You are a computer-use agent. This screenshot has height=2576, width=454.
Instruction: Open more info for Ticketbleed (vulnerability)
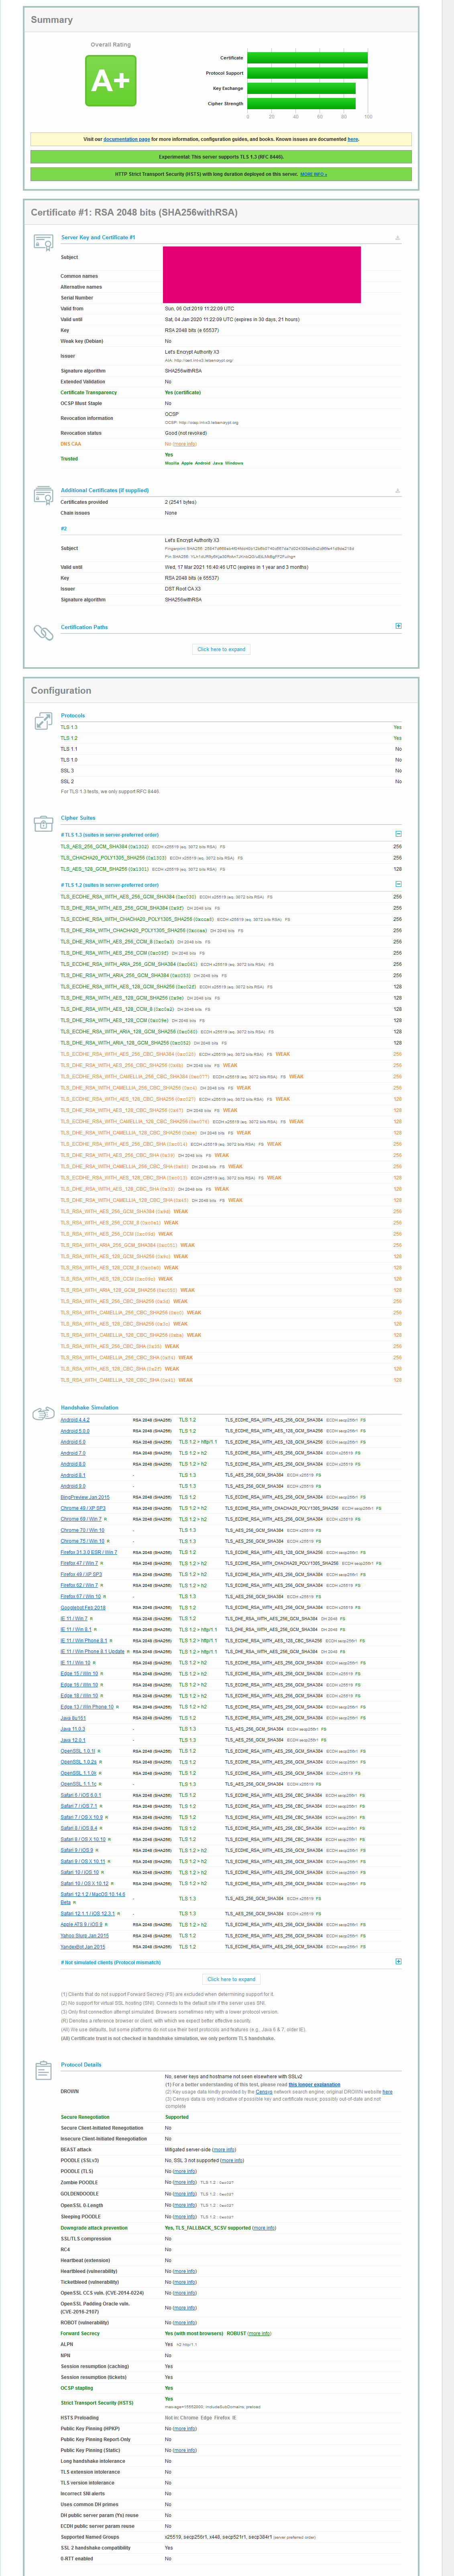pos(185,2282)
